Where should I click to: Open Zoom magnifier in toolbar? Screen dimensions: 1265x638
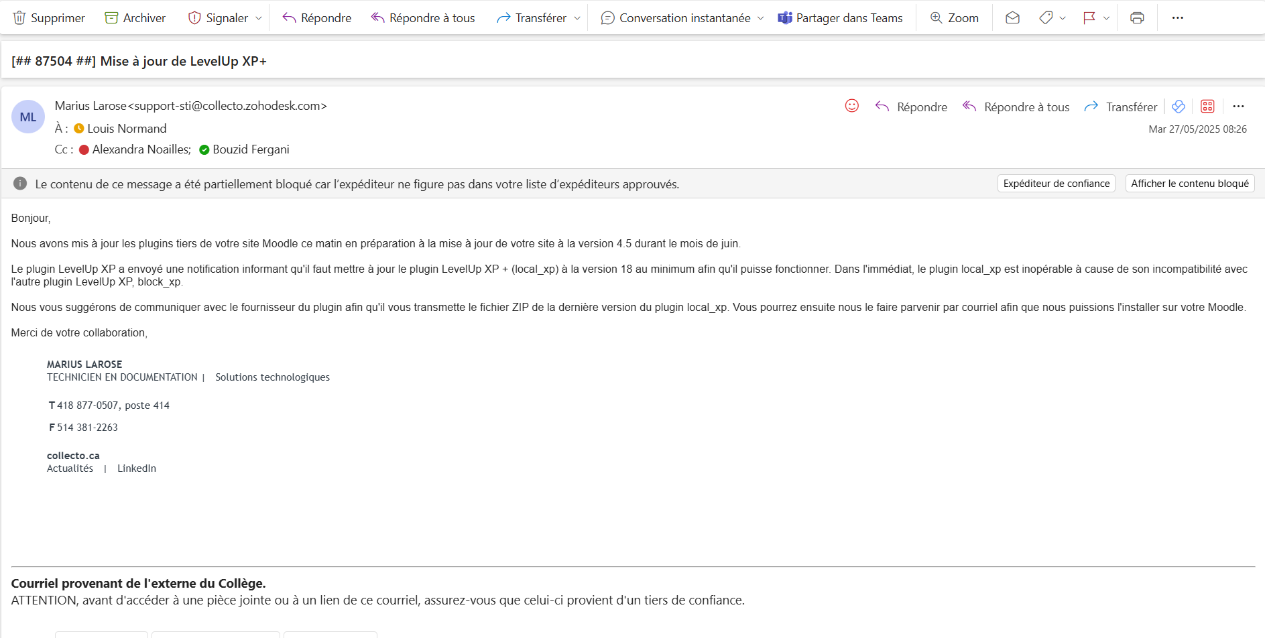(954, 18)
